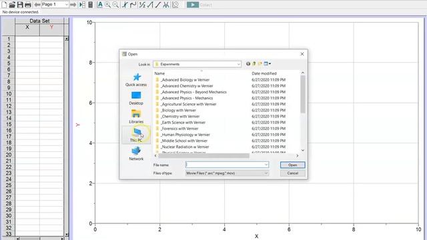This screenshot has height=240, width=427.
Task: Click the Data Browser toolbar icon
Action: pyautogui.click(x=82, y=5)
